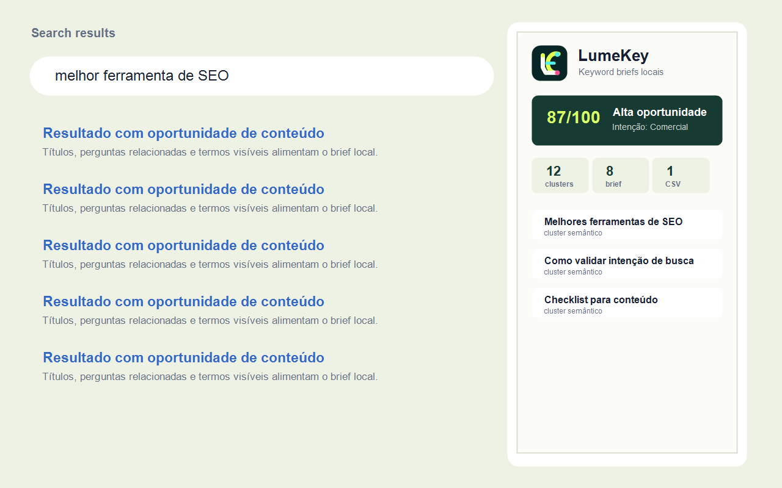Open the third 'Resultado com oportunidade de conteúdo' link

pos(183,245)
